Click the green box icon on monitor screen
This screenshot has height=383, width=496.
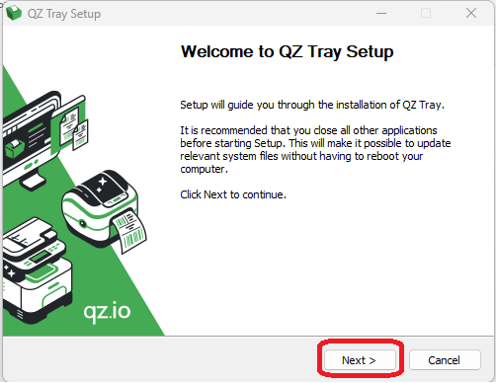(15, 149)
